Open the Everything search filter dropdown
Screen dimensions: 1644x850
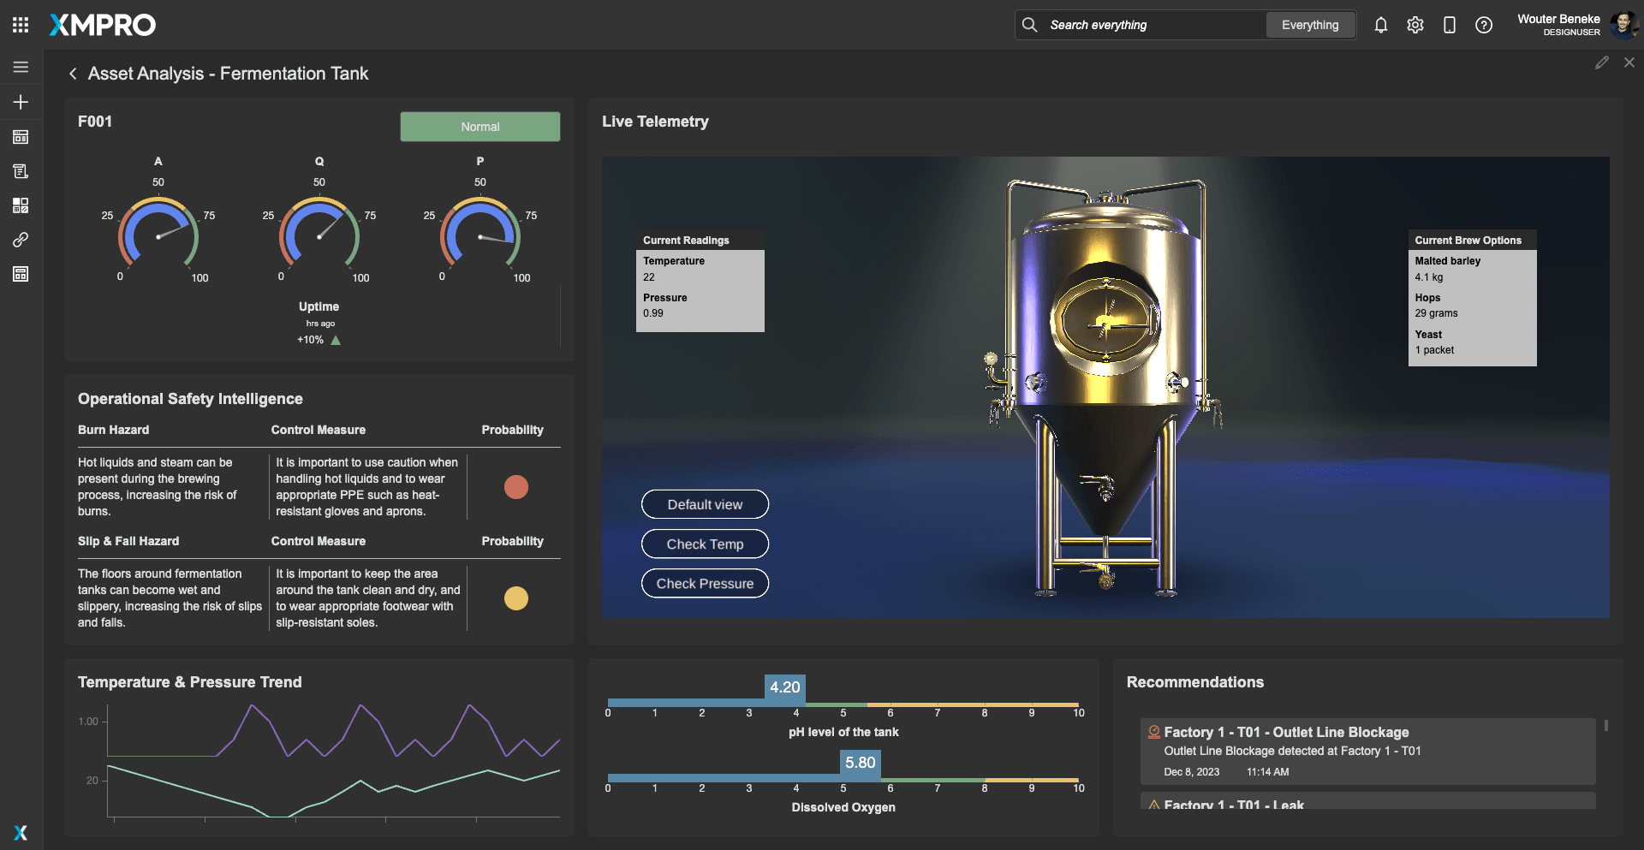1309,25
